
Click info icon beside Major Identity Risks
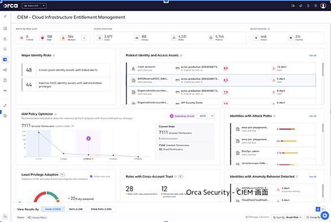coord(54,55)
